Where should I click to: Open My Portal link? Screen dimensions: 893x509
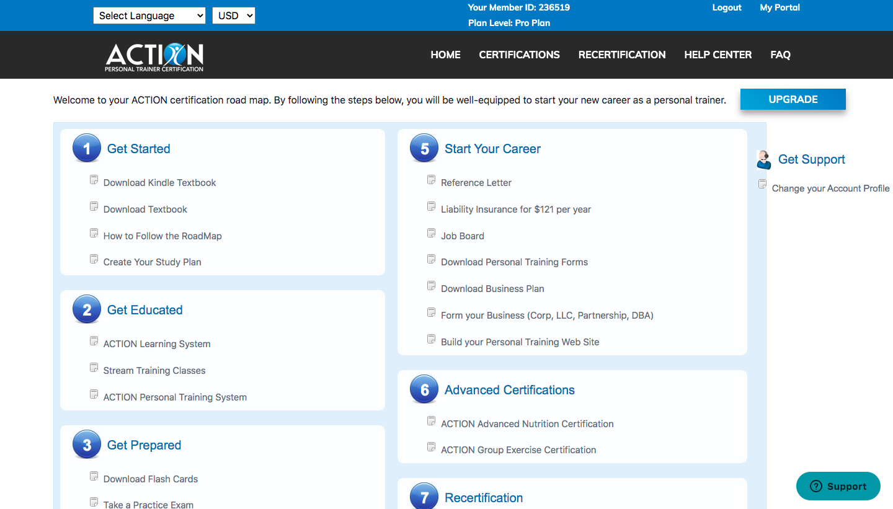(x=780, y=7)
